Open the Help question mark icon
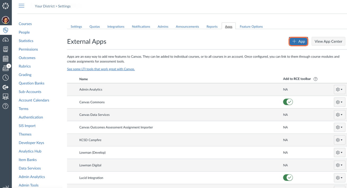Image resolution: width=347 pixels, height=188 pixels. tap(6, 106)
